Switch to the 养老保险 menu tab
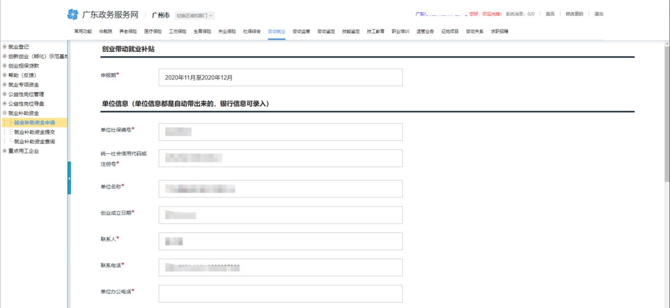The width and height of the screenshot is (670, 308). [128, 32]
